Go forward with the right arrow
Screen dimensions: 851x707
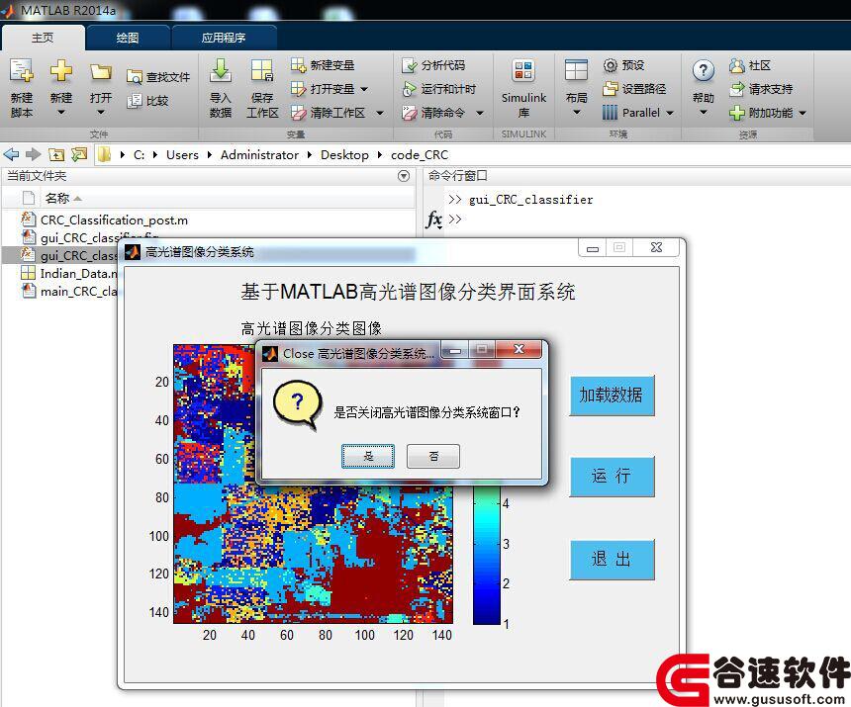[34, 155]
